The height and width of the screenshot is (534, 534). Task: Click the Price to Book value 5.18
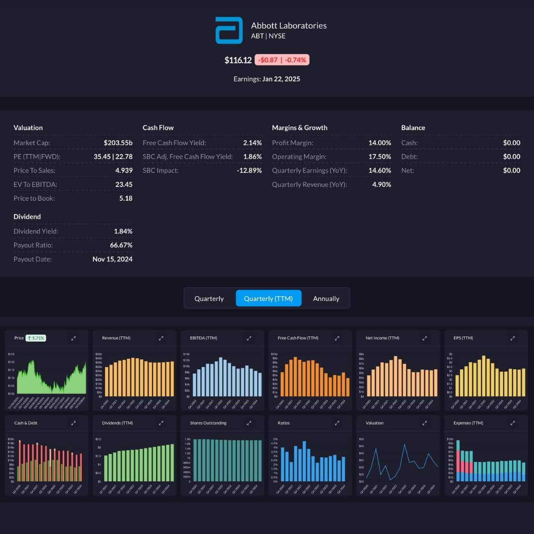tap(126, 198)
